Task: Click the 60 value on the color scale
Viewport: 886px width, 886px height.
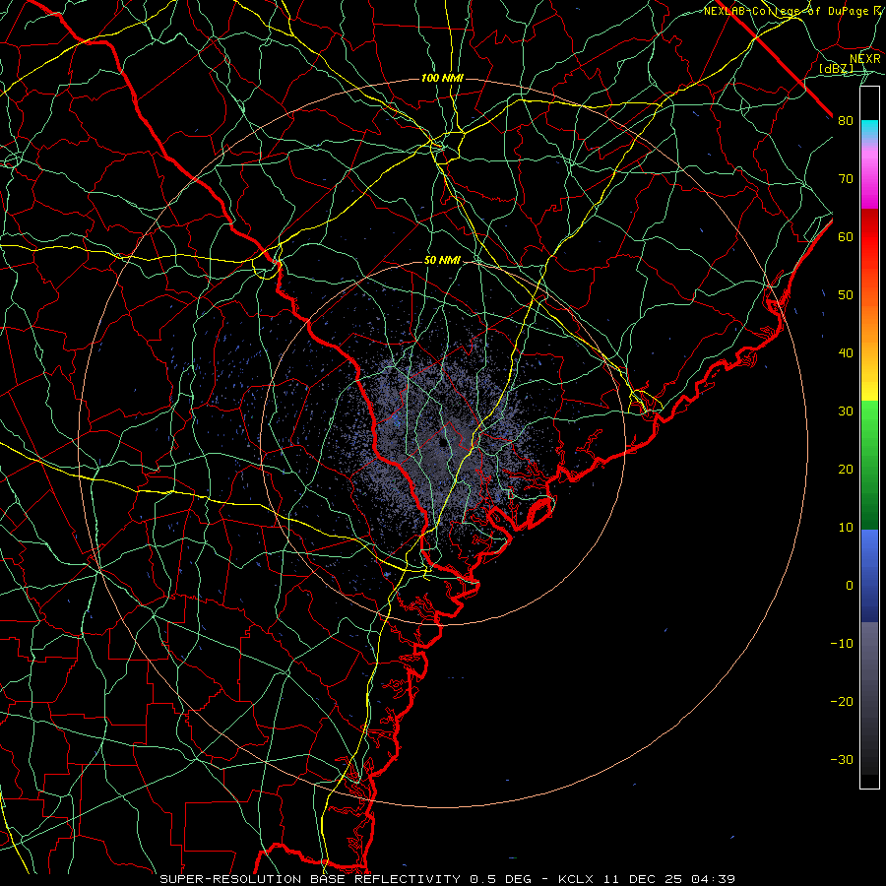Action: [846, 236]
